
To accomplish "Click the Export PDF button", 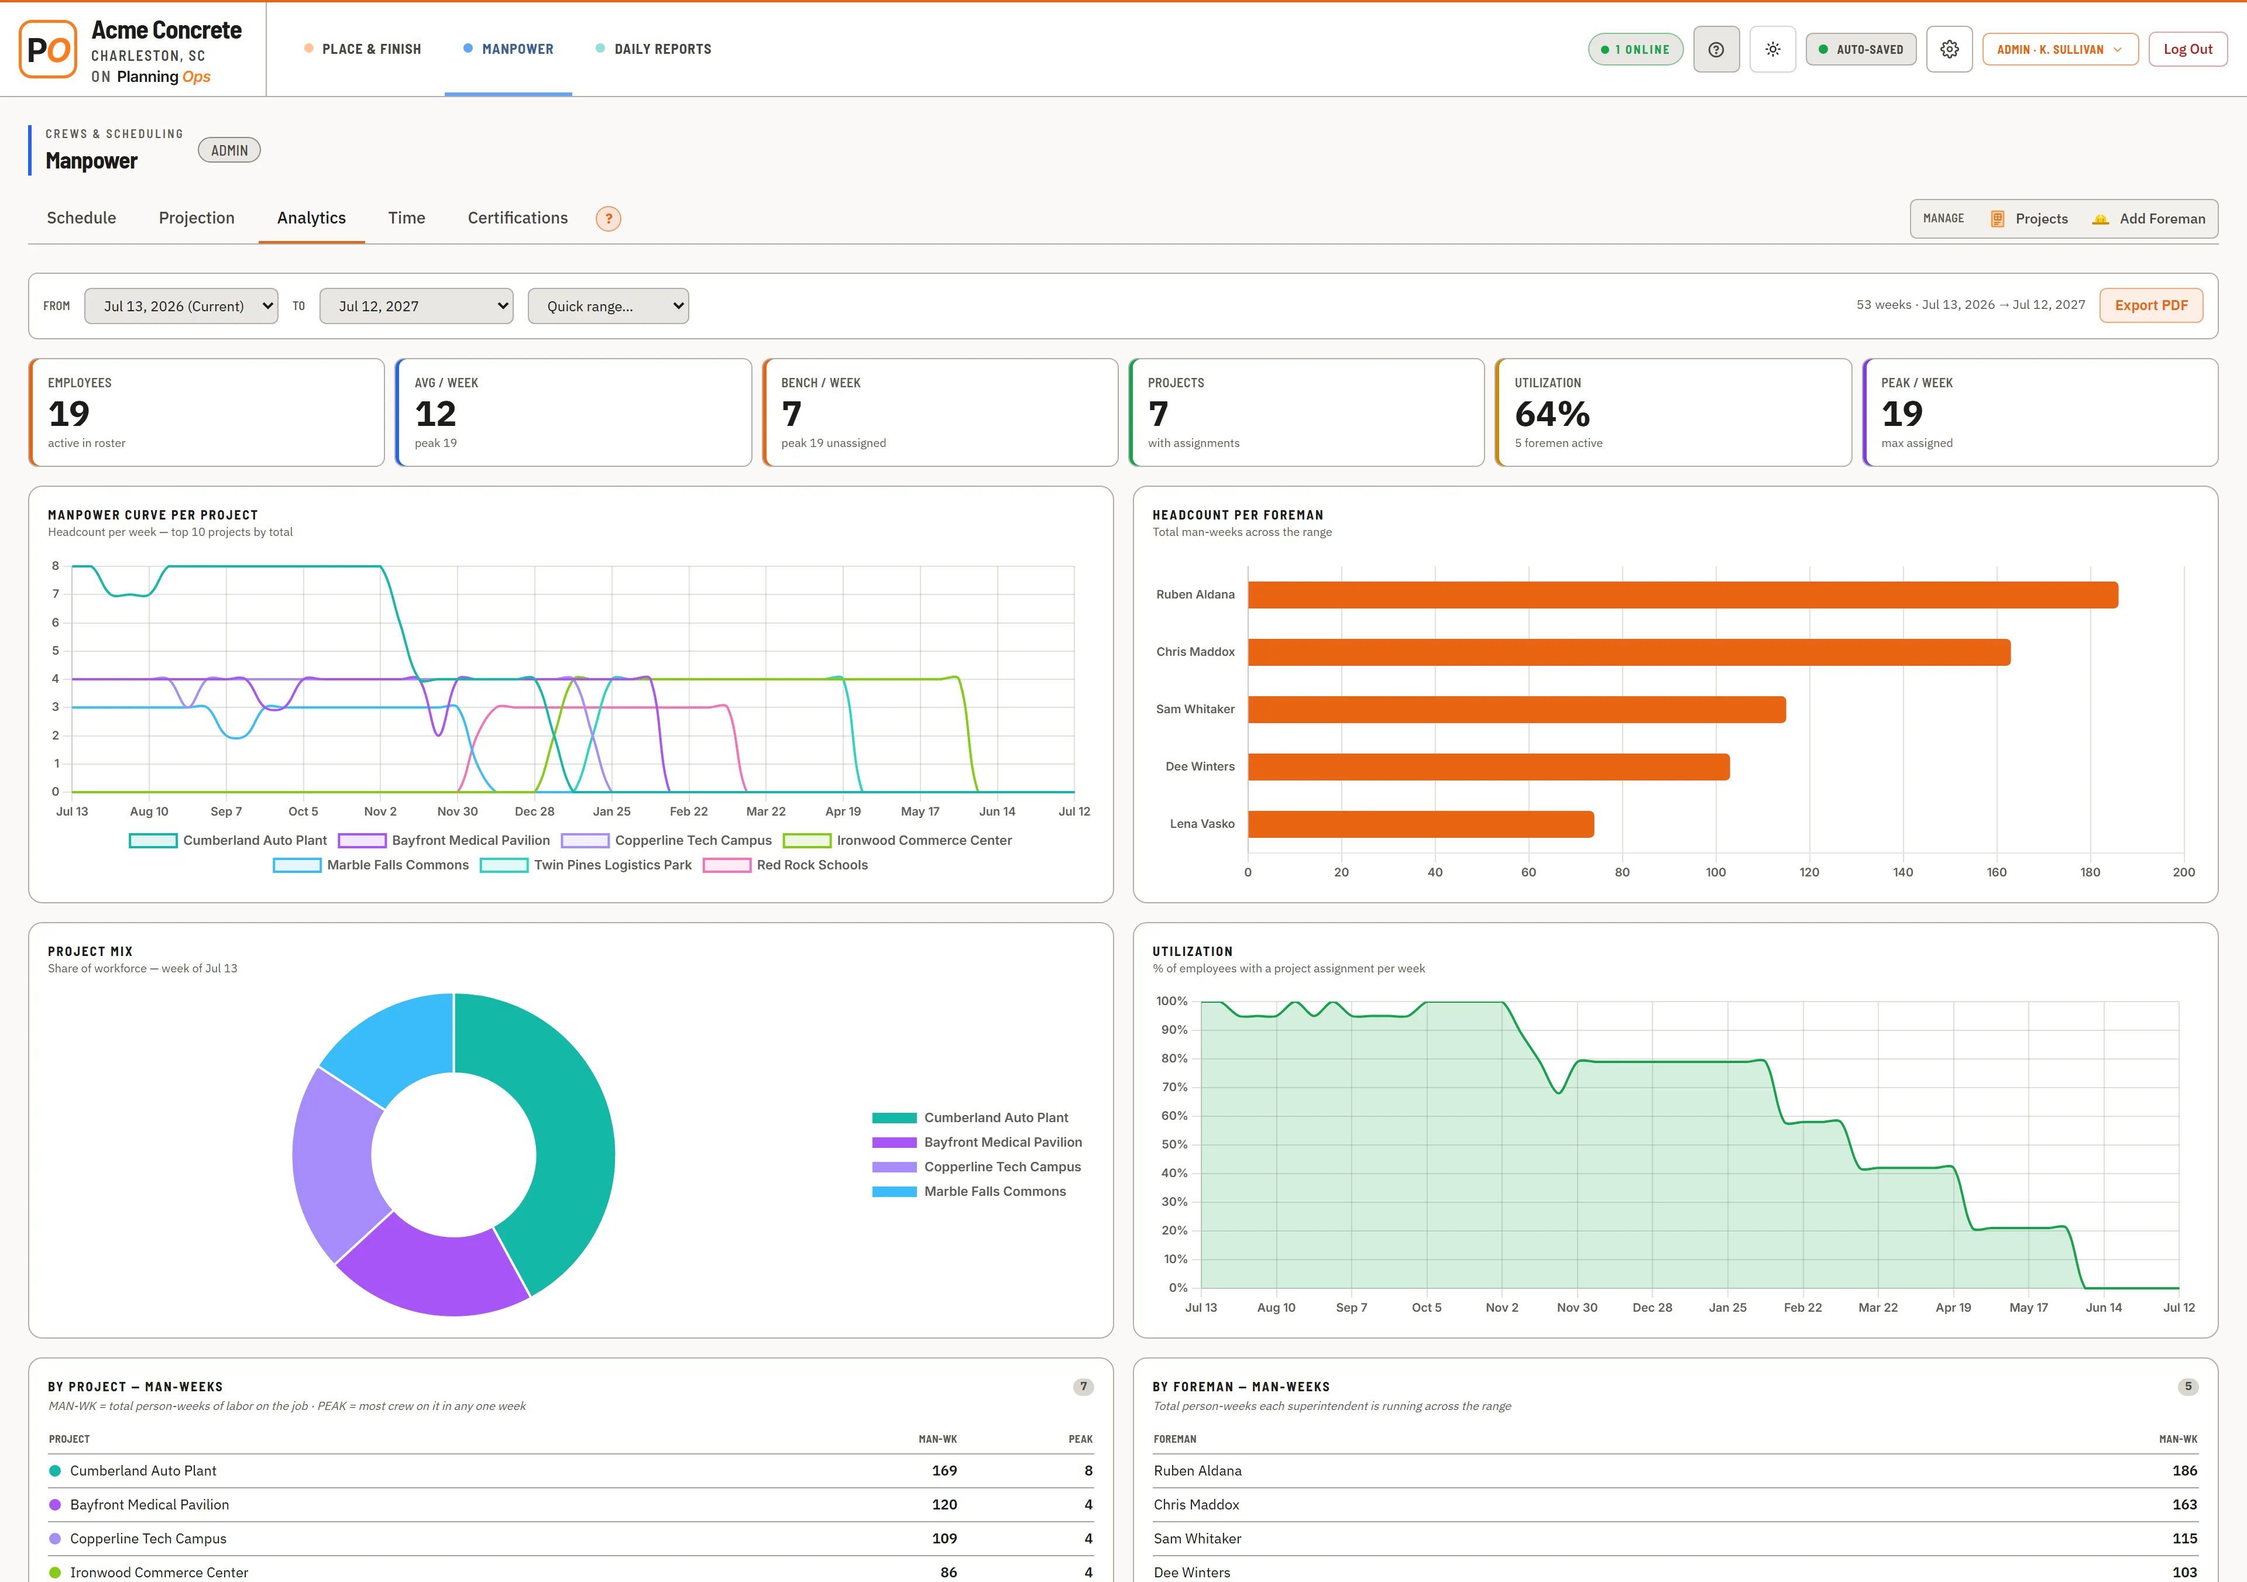I will (2150, 305).
